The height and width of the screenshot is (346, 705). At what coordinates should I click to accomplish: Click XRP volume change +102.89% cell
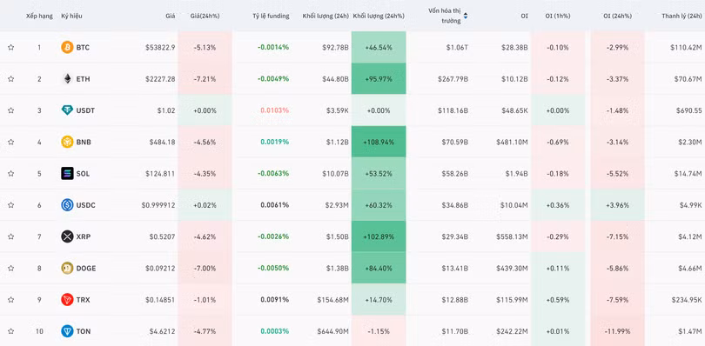[x=379, y=236]
